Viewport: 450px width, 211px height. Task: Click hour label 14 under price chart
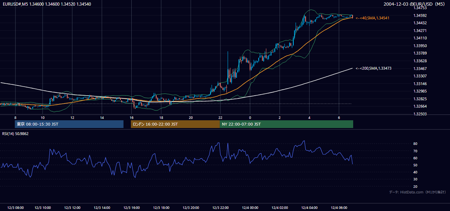[102, 117]
